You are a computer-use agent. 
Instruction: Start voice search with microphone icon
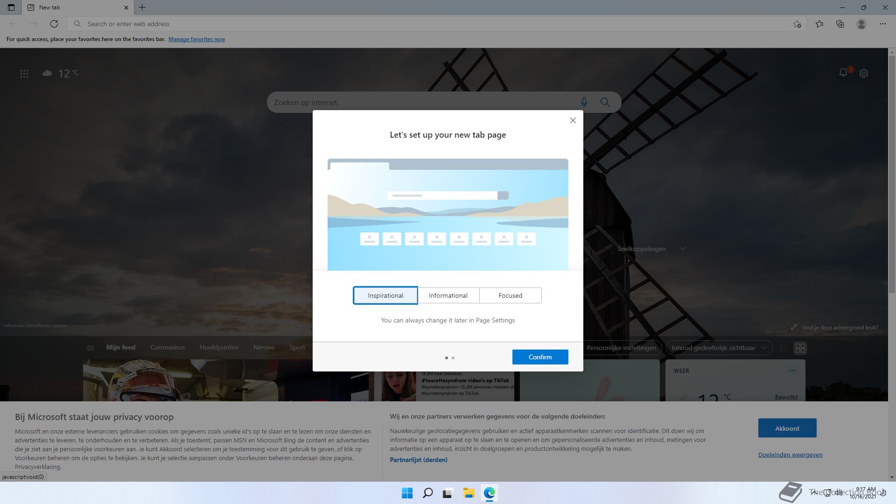[584, 102]
